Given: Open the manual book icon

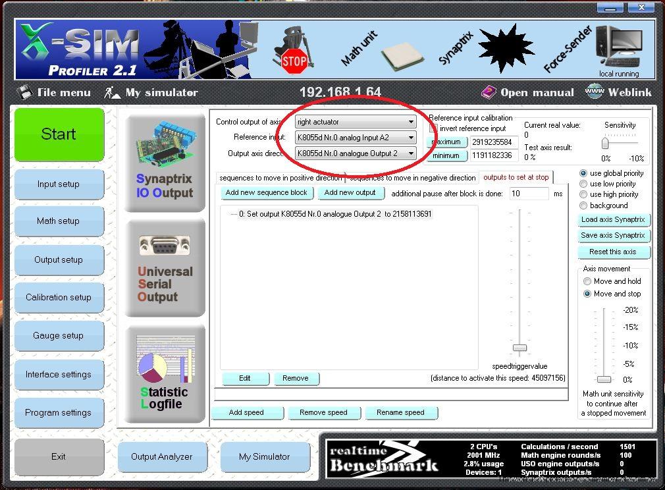Looking at the screenshot, I should click(489, 92).
